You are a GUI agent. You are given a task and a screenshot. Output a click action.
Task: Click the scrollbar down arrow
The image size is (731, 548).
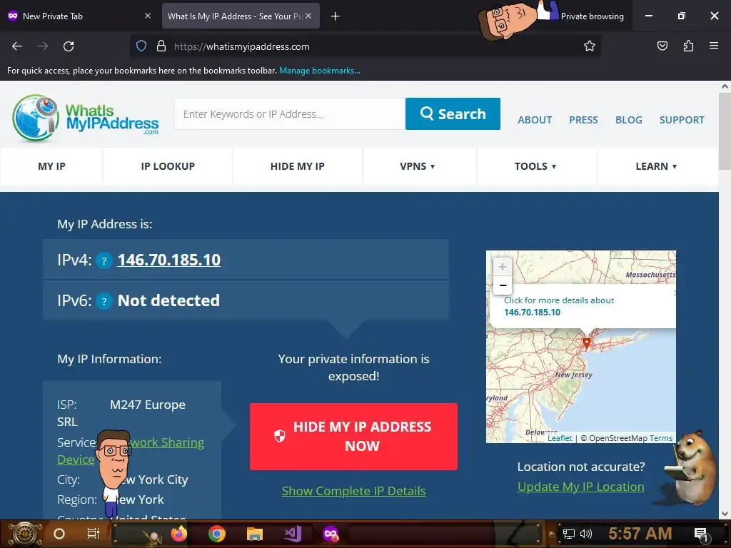tap(725, 514)
